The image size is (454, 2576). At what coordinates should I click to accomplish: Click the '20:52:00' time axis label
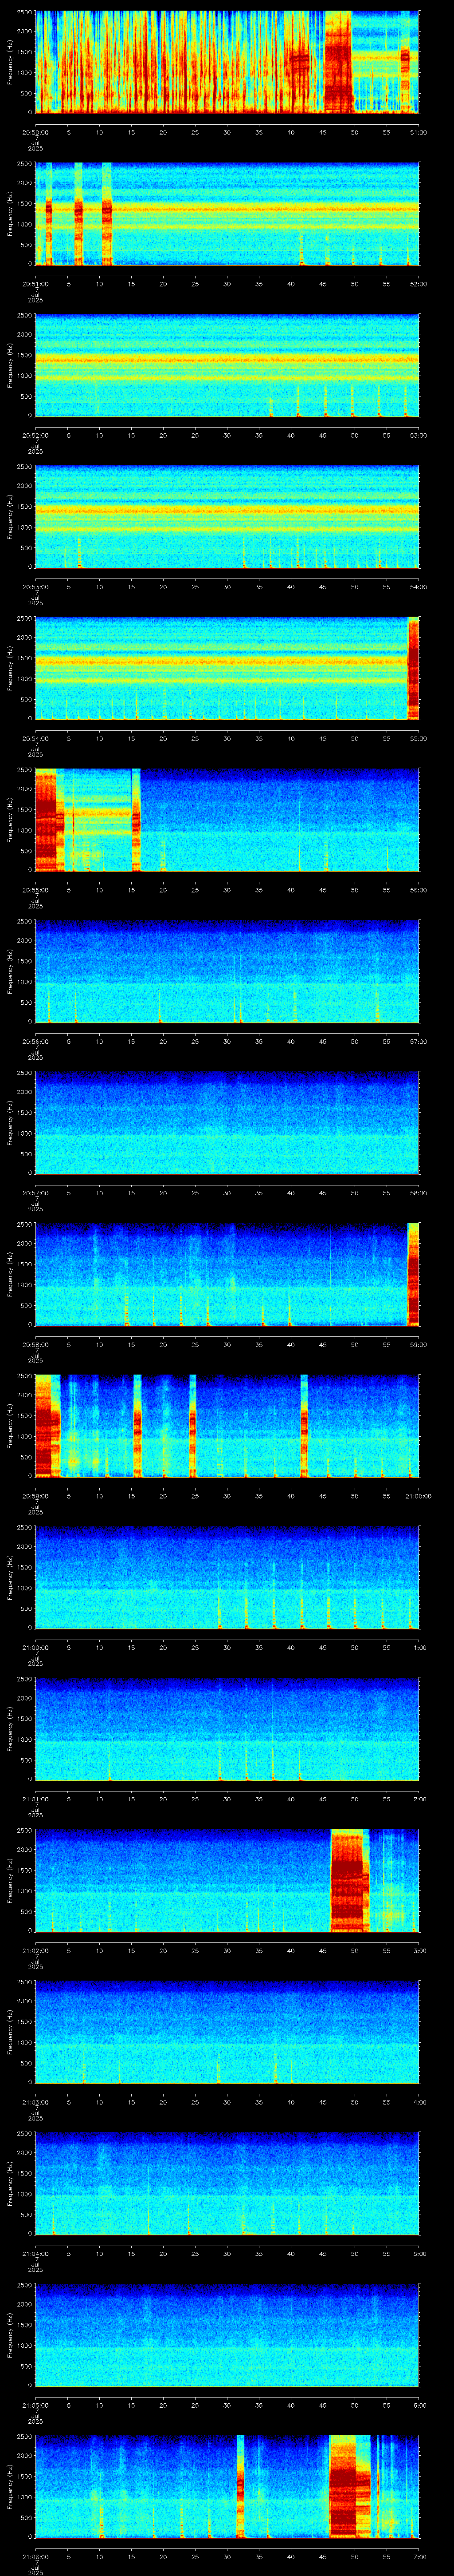click(x=35, y=435)
